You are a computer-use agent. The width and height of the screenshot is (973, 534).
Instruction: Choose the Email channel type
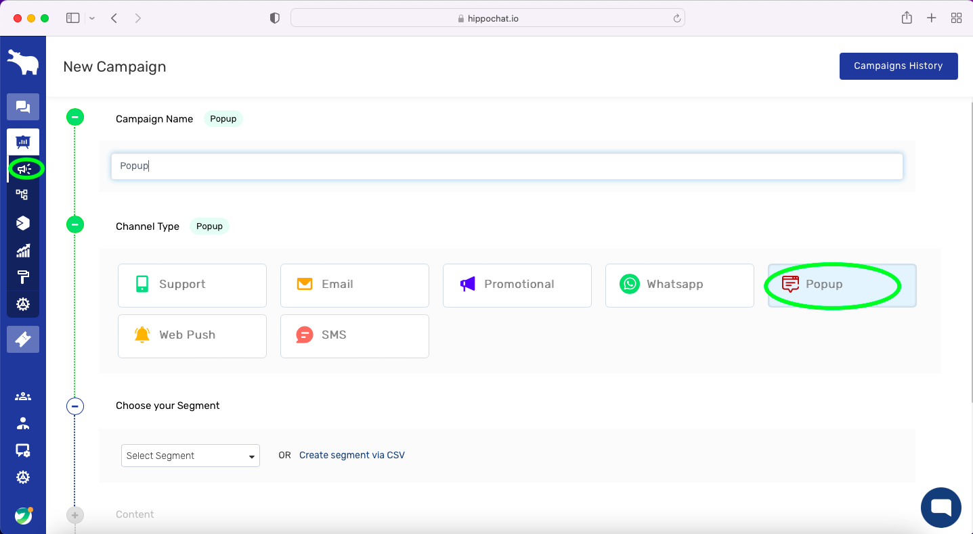(354, 285)
